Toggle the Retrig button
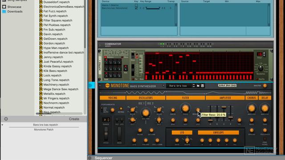This screenshot has height=160, width=285. pos(121,108)
